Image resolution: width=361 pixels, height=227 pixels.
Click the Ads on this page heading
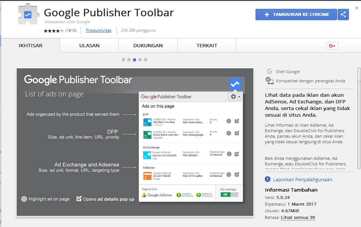158,106
